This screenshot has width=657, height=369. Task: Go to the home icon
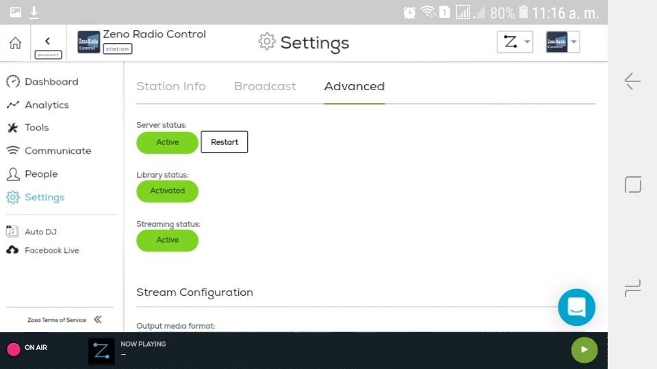16,42
